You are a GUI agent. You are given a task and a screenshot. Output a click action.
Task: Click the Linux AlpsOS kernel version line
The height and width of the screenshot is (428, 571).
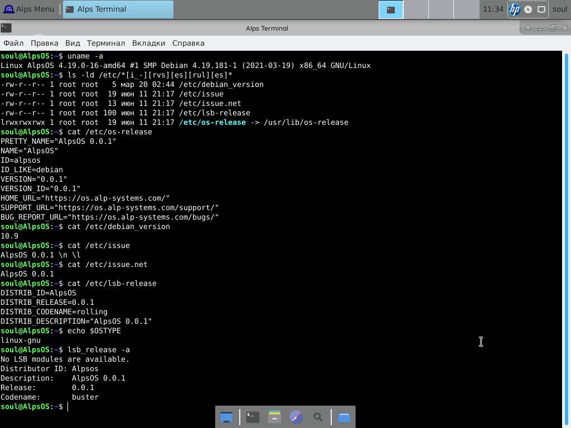pos(186,66)
